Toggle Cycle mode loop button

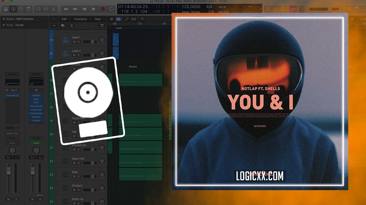(x=111, y=9)
